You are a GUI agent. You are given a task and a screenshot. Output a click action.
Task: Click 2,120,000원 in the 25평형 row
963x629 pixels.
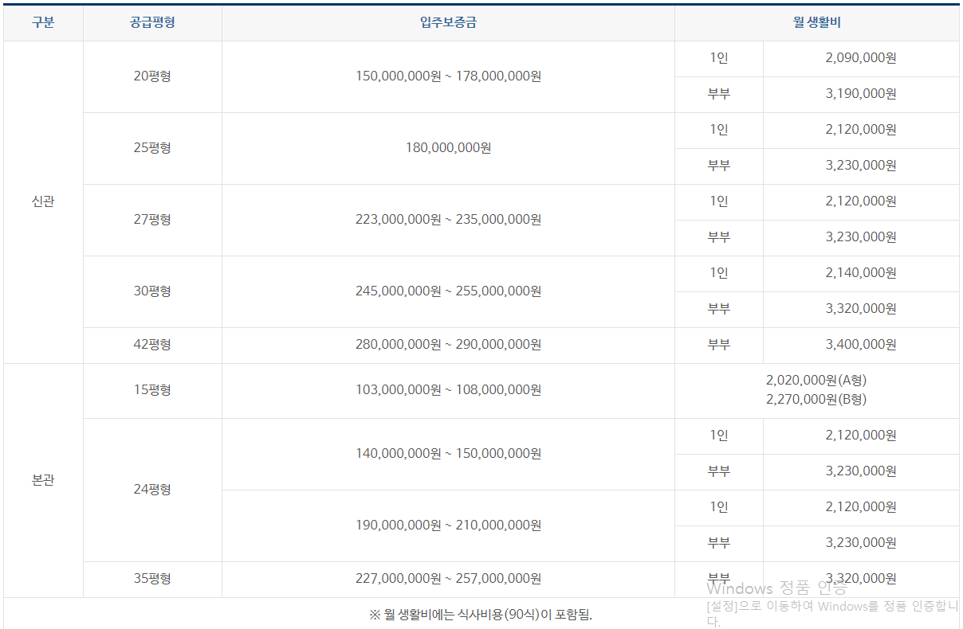(x=861, y=130)
